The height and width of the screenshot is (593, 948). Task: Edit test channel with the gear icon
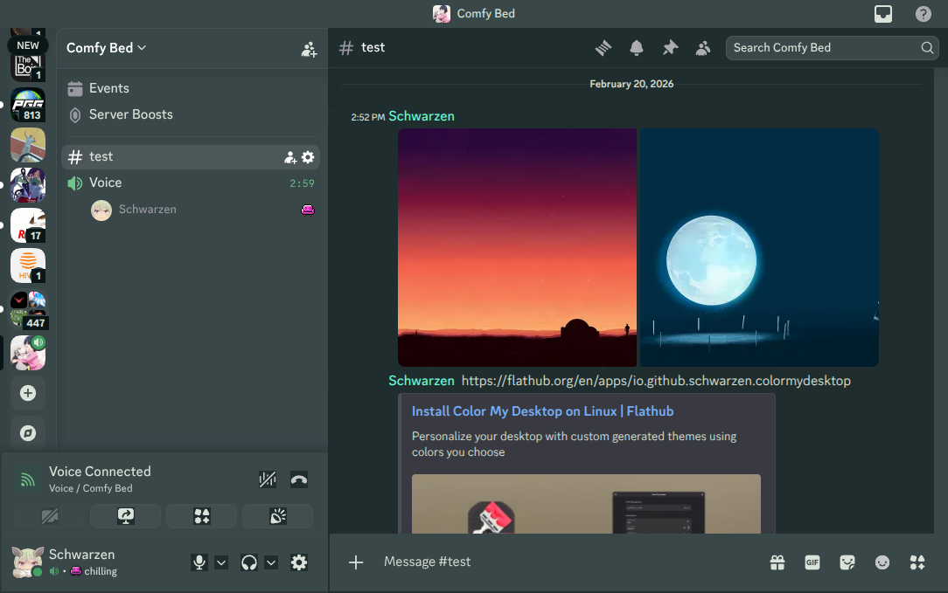pyautogui.click(x=308, y=157)
